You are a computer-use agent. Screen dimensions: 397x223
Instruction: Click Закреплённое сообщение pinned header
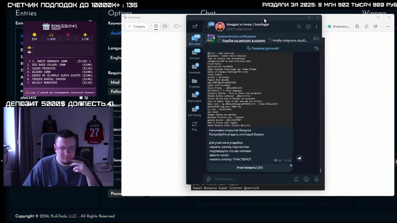tap(236, 37)
